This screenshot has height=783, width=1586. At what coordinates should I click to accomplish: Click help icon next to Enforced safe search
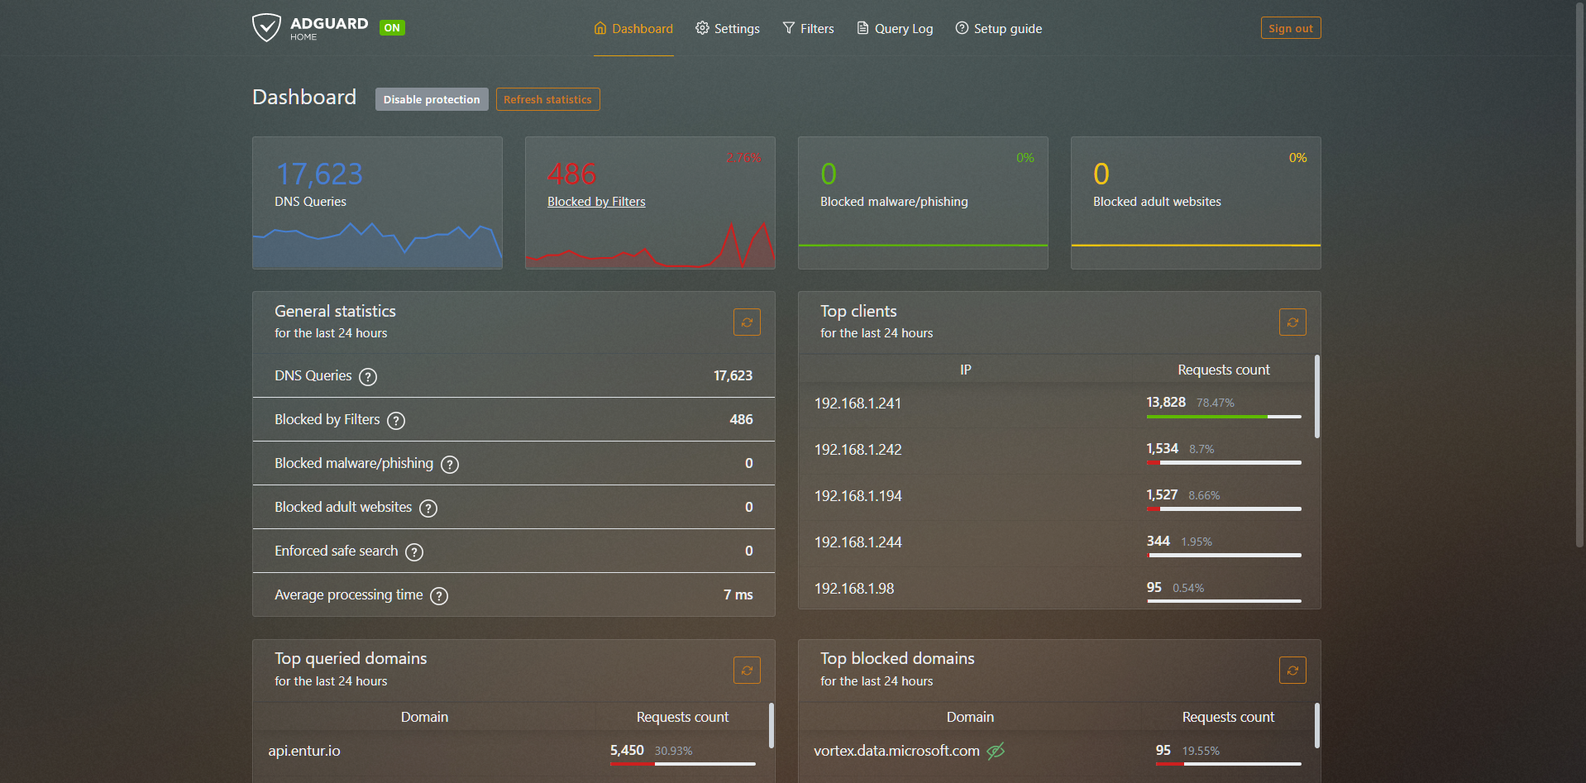pyautogui.click(x=414, y=552)
